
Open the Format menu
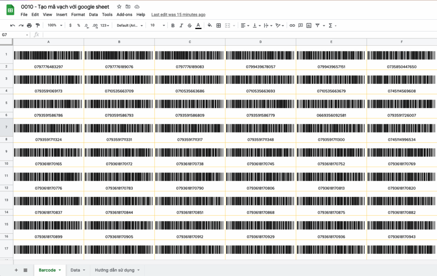78,15
